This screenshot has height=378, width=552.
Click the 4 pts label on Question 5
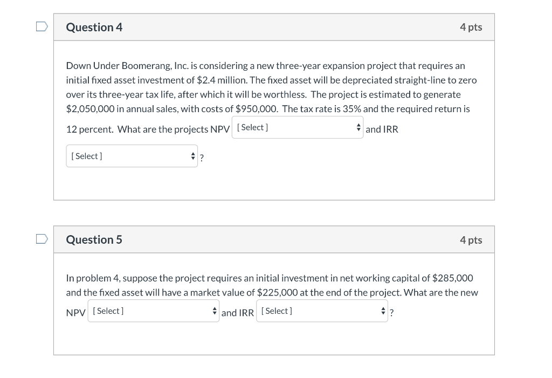tap(471, 240)
